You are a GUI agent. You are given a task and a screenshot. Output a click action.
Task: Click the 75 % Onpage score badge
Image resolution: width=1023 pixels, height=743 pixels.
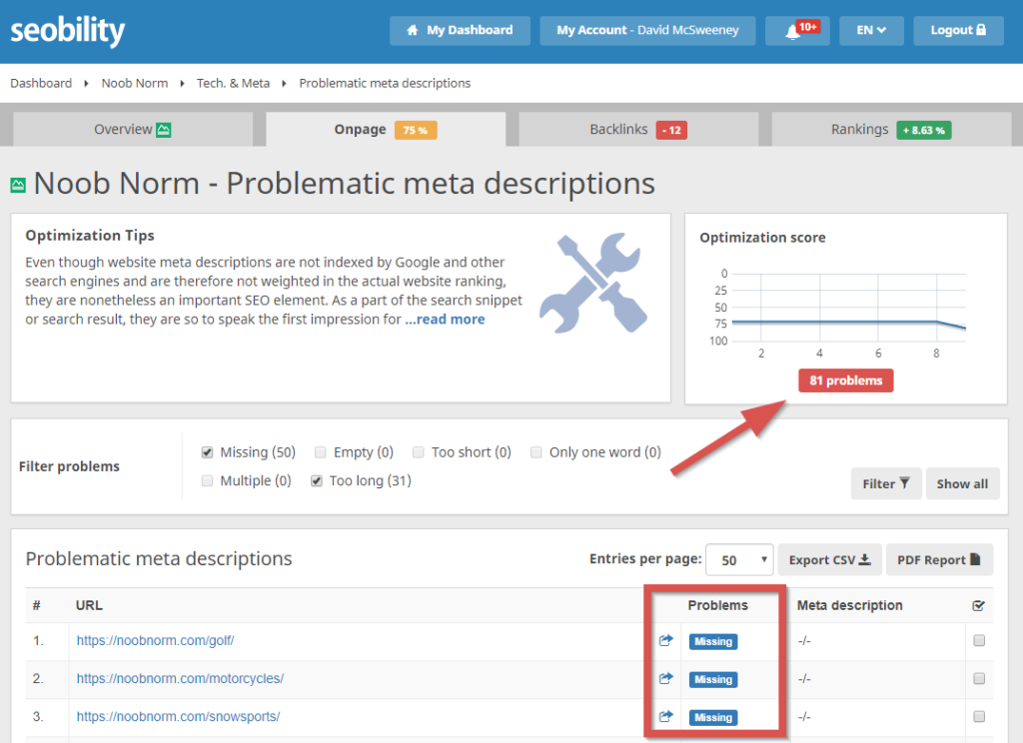pos(416,130)
